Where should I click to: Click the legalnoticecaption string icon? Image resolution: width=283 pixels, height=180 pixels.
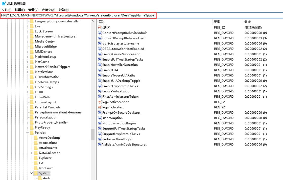click(100, 102)
